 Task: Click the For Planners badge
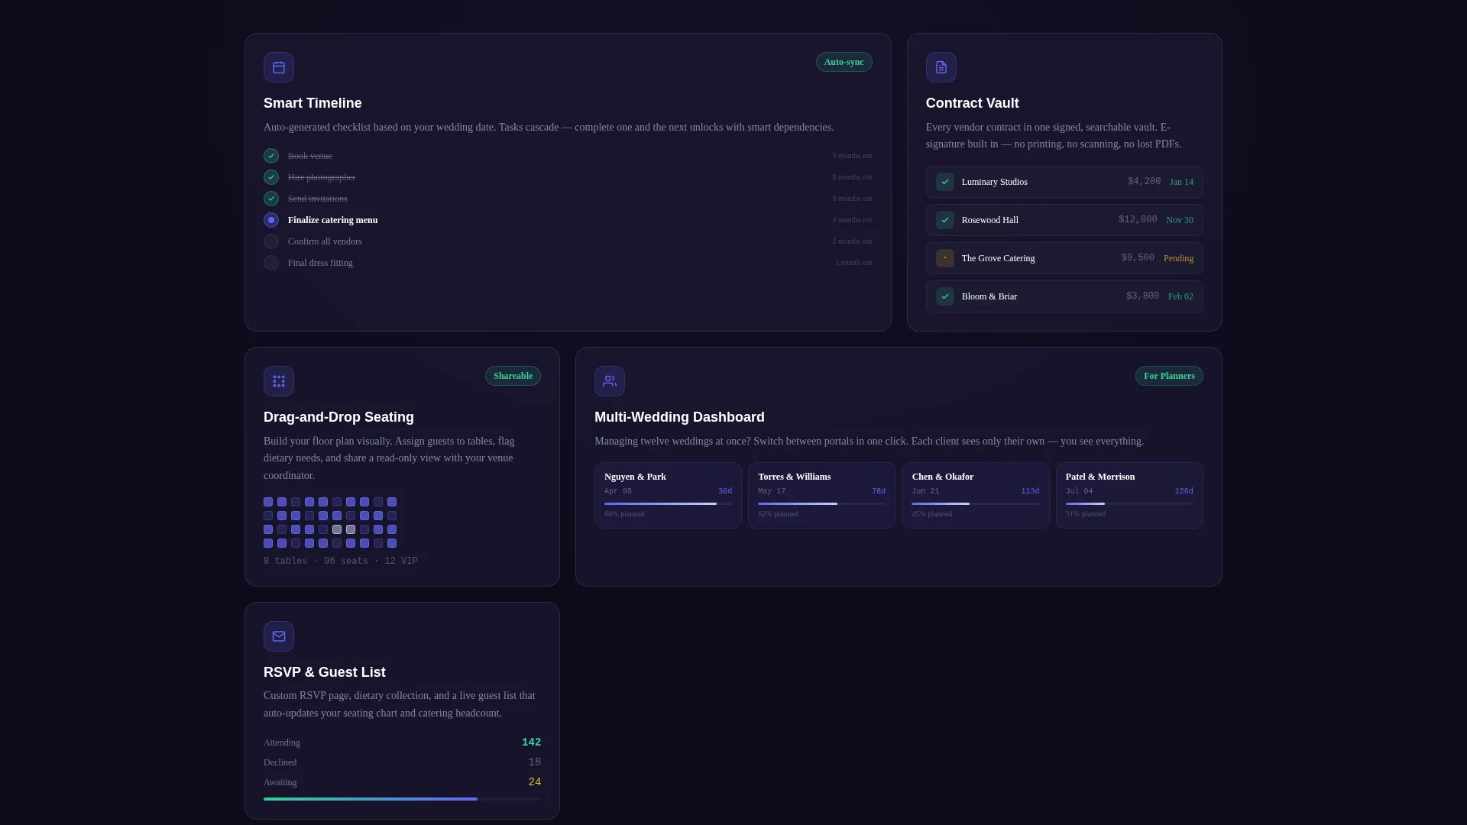[1169, 376]
